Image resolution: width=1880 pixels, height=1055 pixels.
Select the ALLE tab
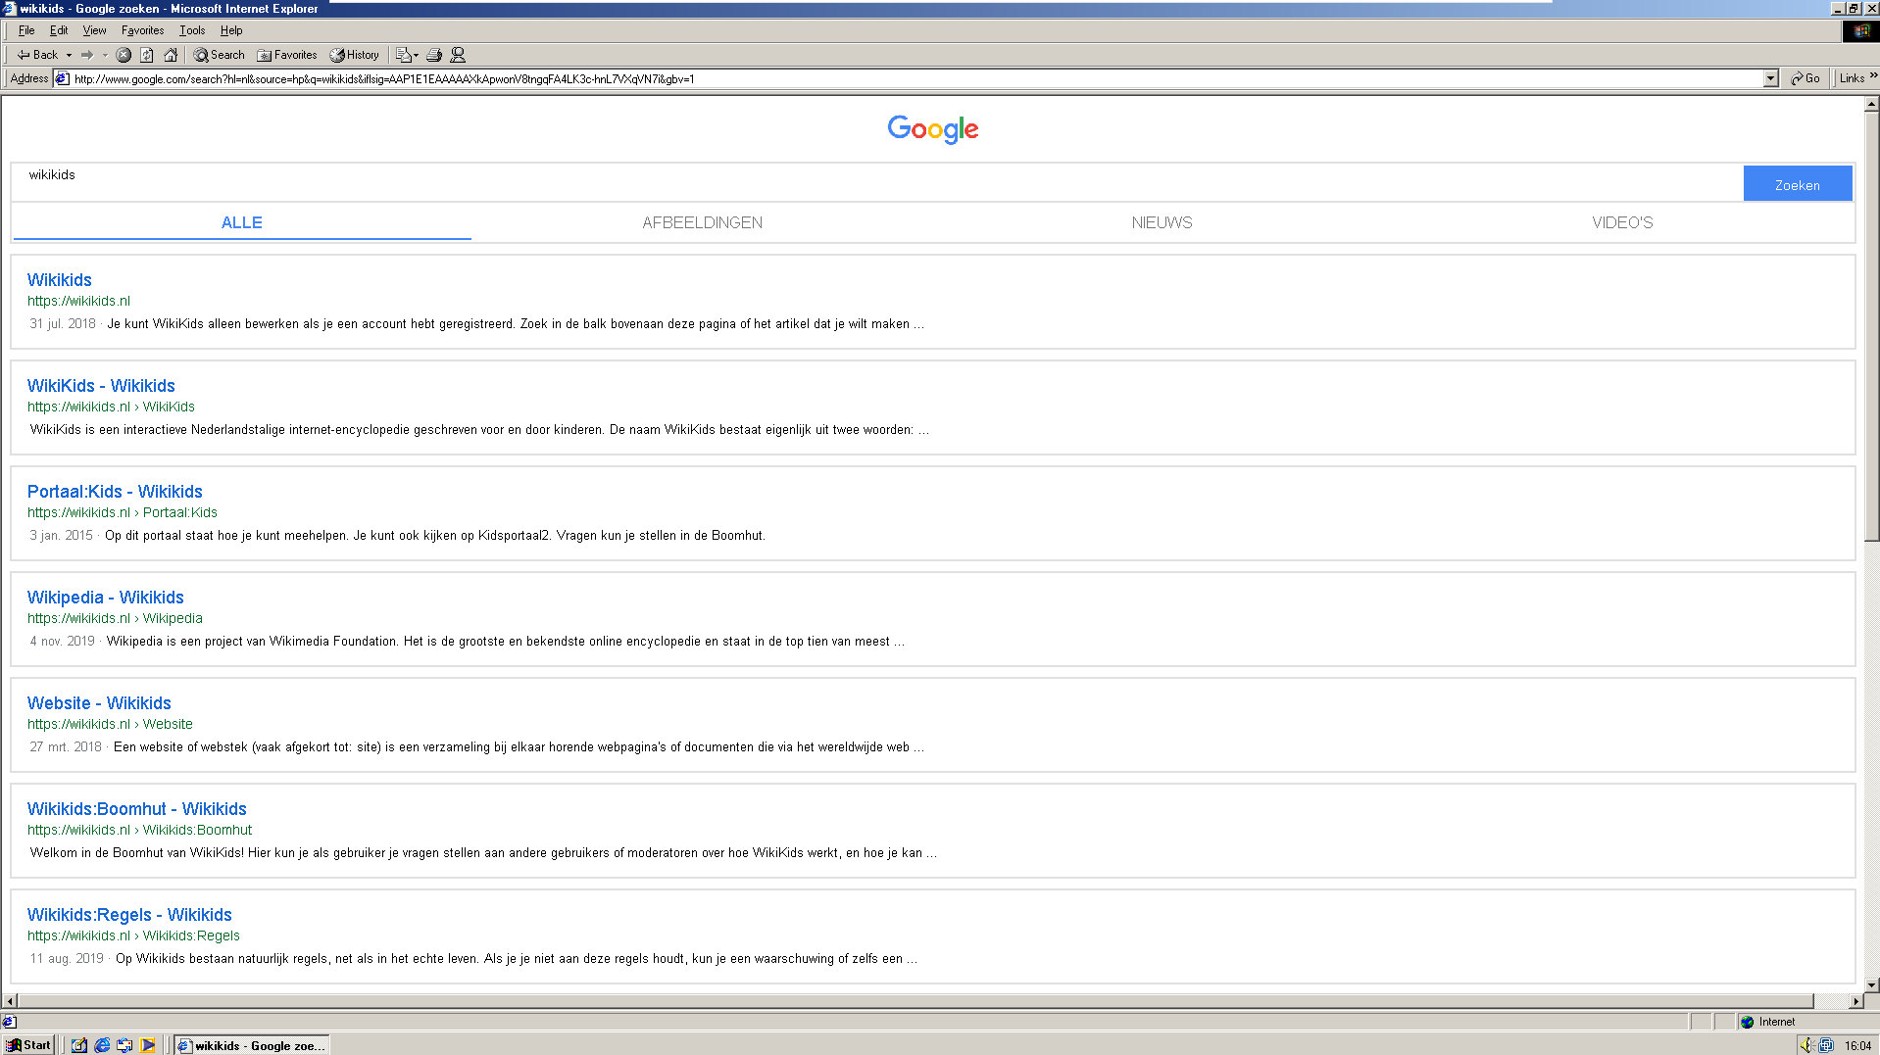[242, 222]
